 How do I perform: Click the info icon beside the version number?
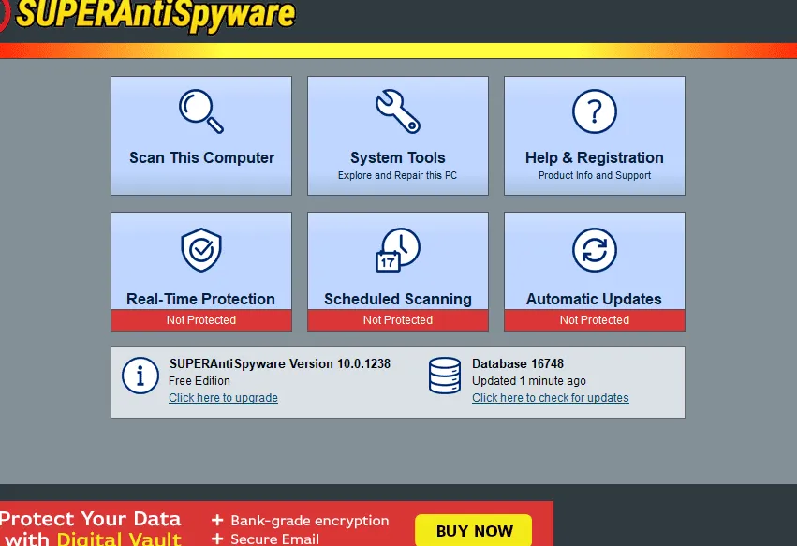(x=140, y=376)
